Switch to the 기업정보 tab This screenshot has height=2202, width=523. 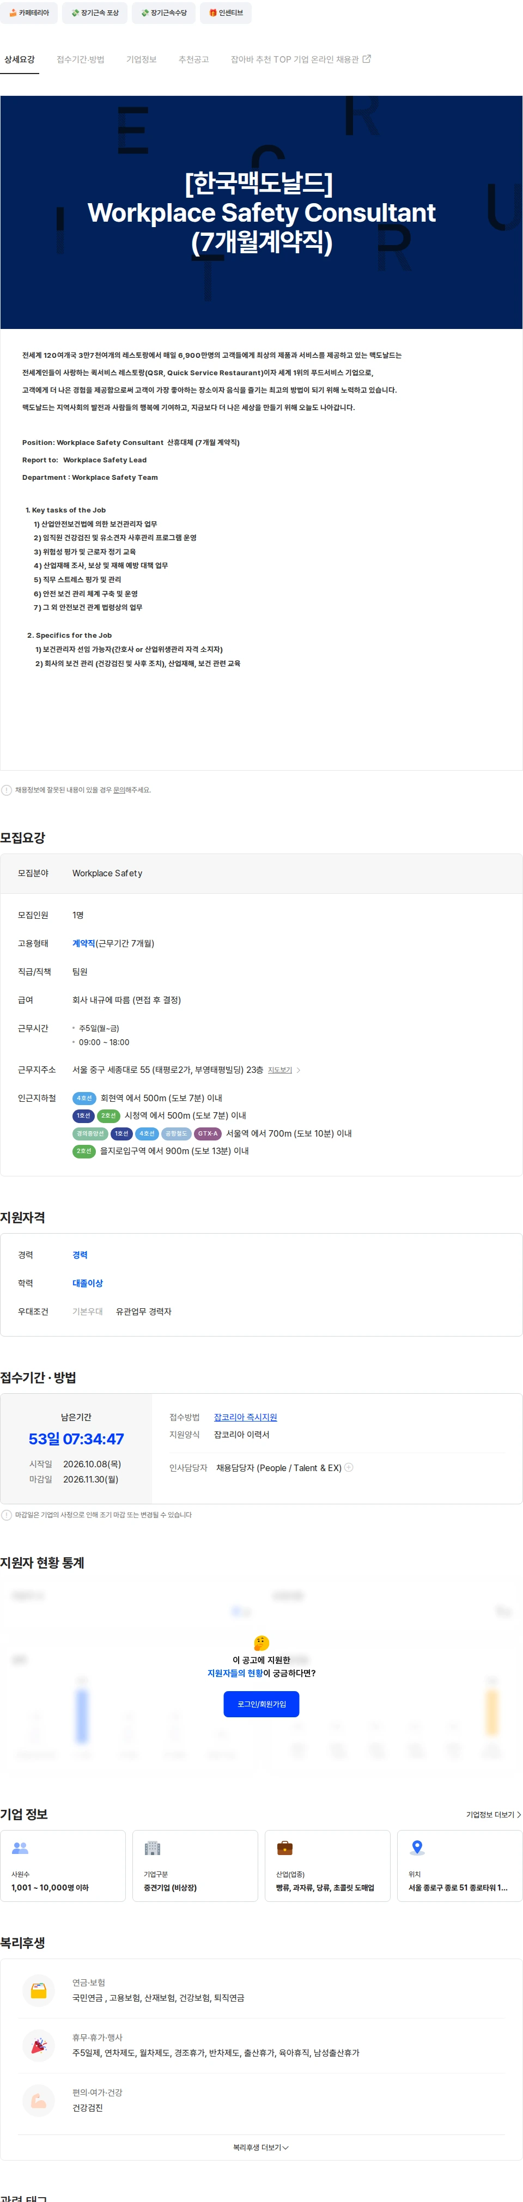coord(141,60)
